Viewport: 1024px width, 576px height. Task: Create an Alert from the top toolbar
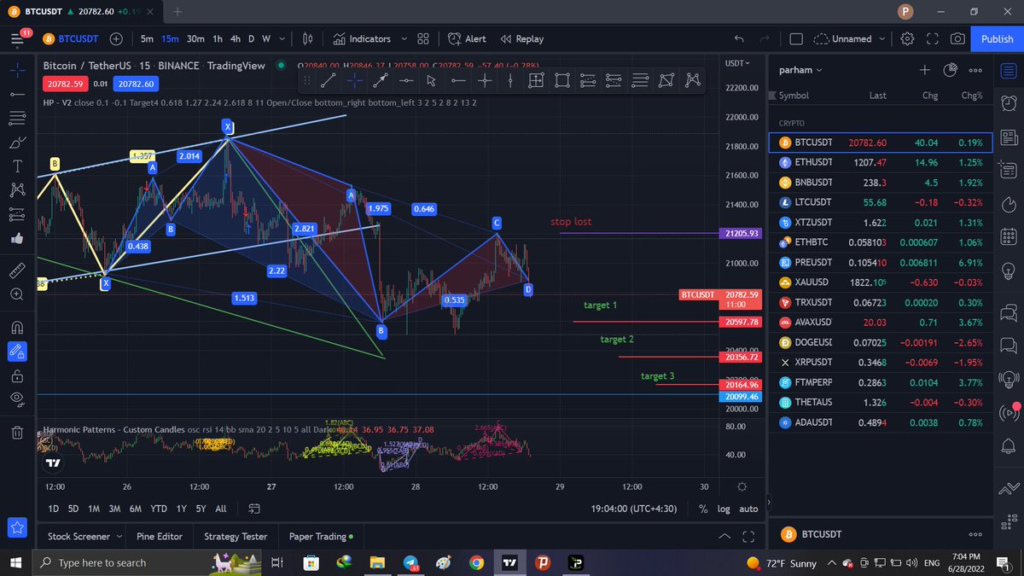468,38
